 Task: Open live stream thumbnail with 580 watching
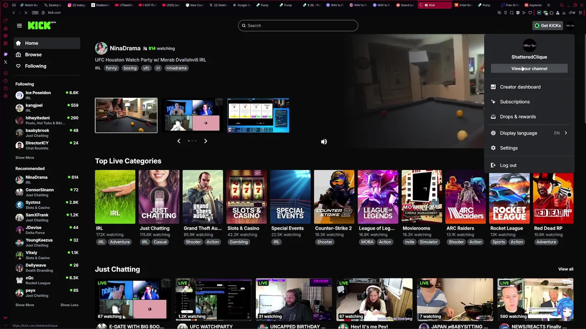click(x=535, y=299)
